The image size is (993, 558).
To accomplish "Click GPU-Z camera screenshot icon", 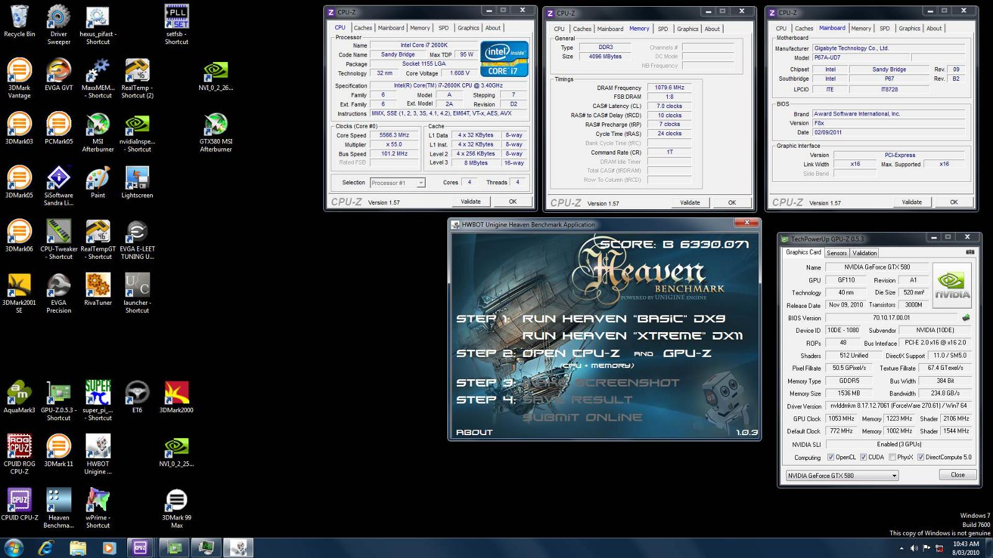I will [970, 253].
